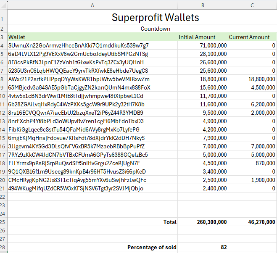Click the Percentage of sold label
Screen dimensions: 277x253
[x=152, y=247]
